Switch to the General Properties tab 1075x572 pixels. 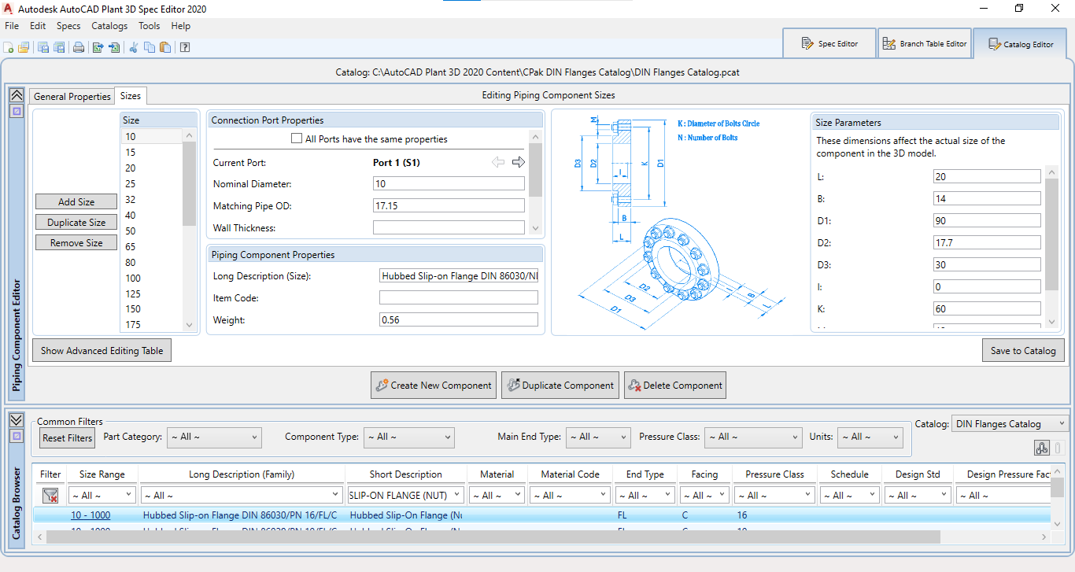click(72, 96)
